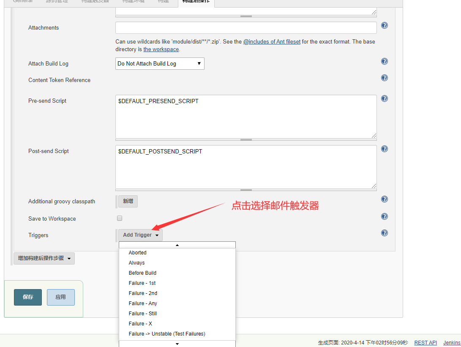
Task: Click the 保存 save button
Action: click(x=28, y=297)
